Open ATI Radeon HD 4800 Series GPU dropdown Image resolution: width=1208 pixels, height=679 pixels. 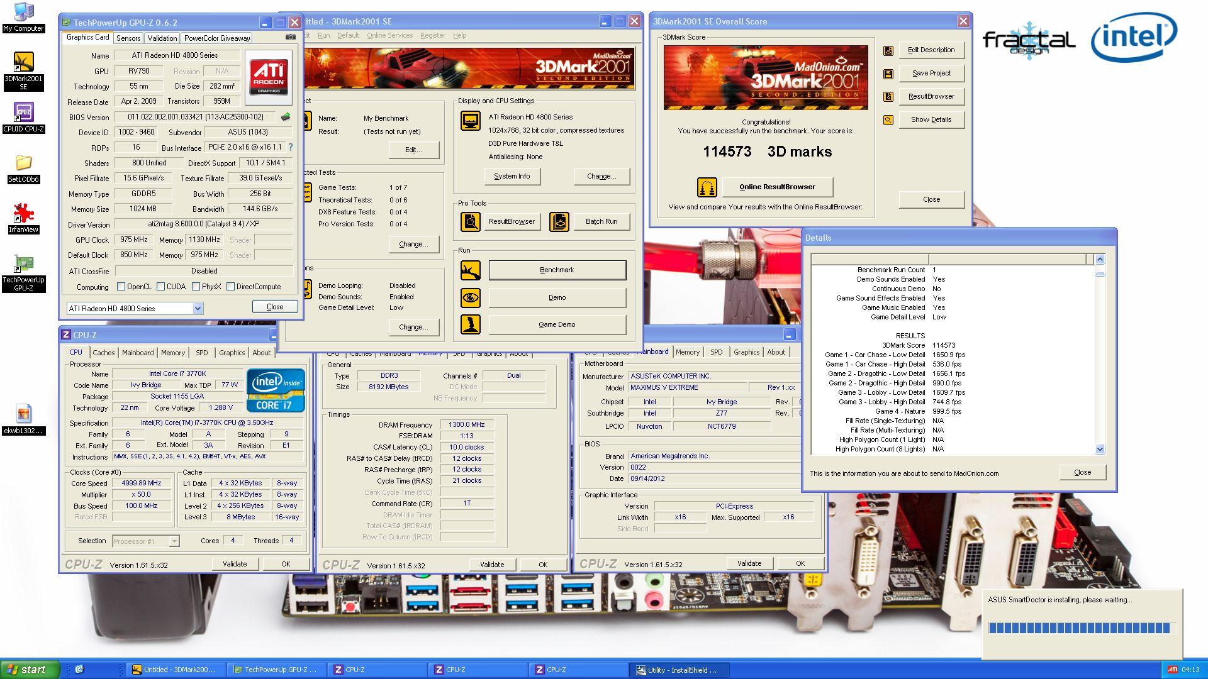[x=198, y=309]
